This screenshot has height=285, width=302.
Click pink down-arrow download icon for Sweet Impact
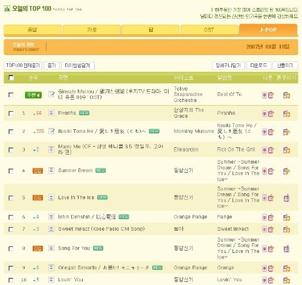265,229
